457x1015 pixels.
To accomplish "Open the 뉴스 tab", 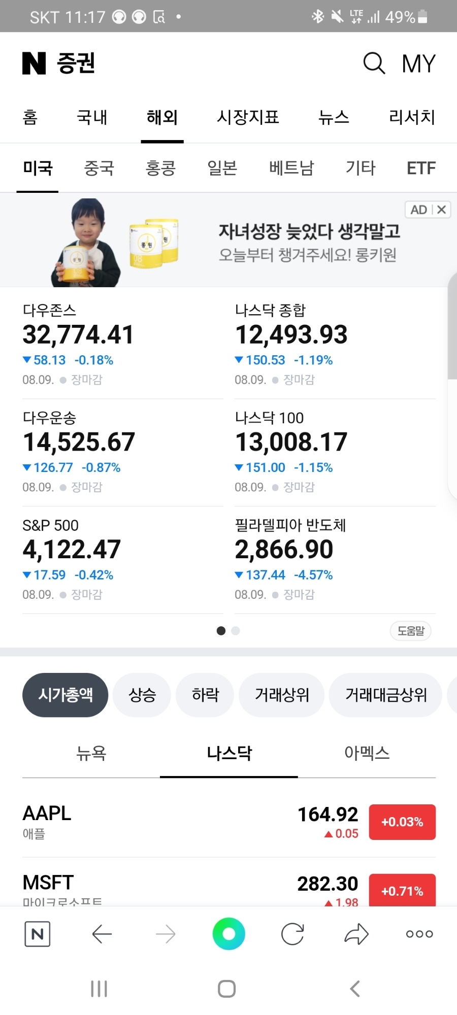I will pyautogui.click(x=334, y=117).
